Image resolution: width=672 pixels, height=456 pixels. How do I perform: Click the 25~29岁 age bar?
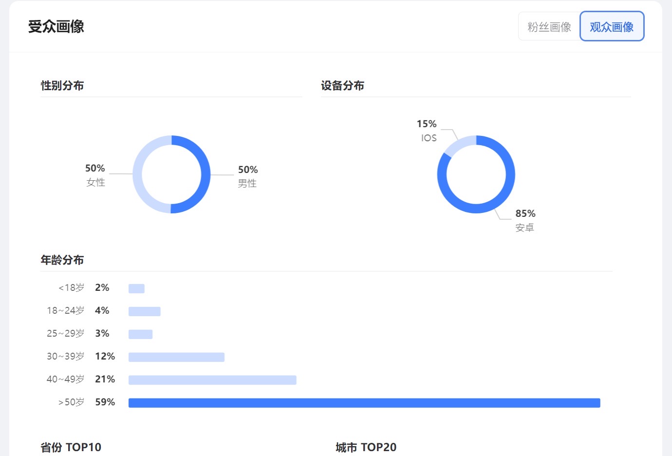pos(140,334)
